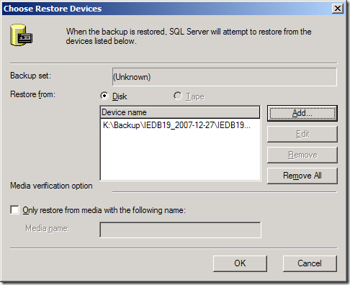
Task: Click the Cancel button
Action: pyautogui.click(x=310, y=263)
